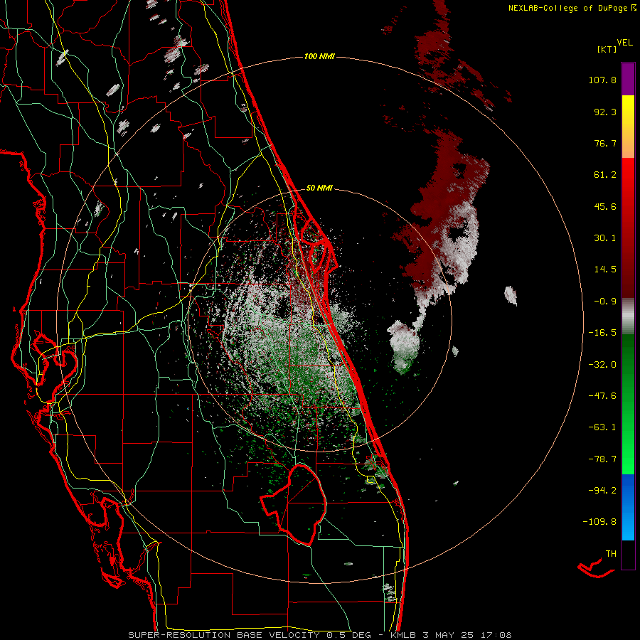Screen dimensions: 640x640
Task: Click the VEL legend title
Action: coord(625,43)
